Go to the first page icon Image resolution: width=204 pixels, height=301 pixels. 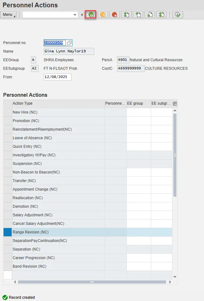tap(127, 15)
